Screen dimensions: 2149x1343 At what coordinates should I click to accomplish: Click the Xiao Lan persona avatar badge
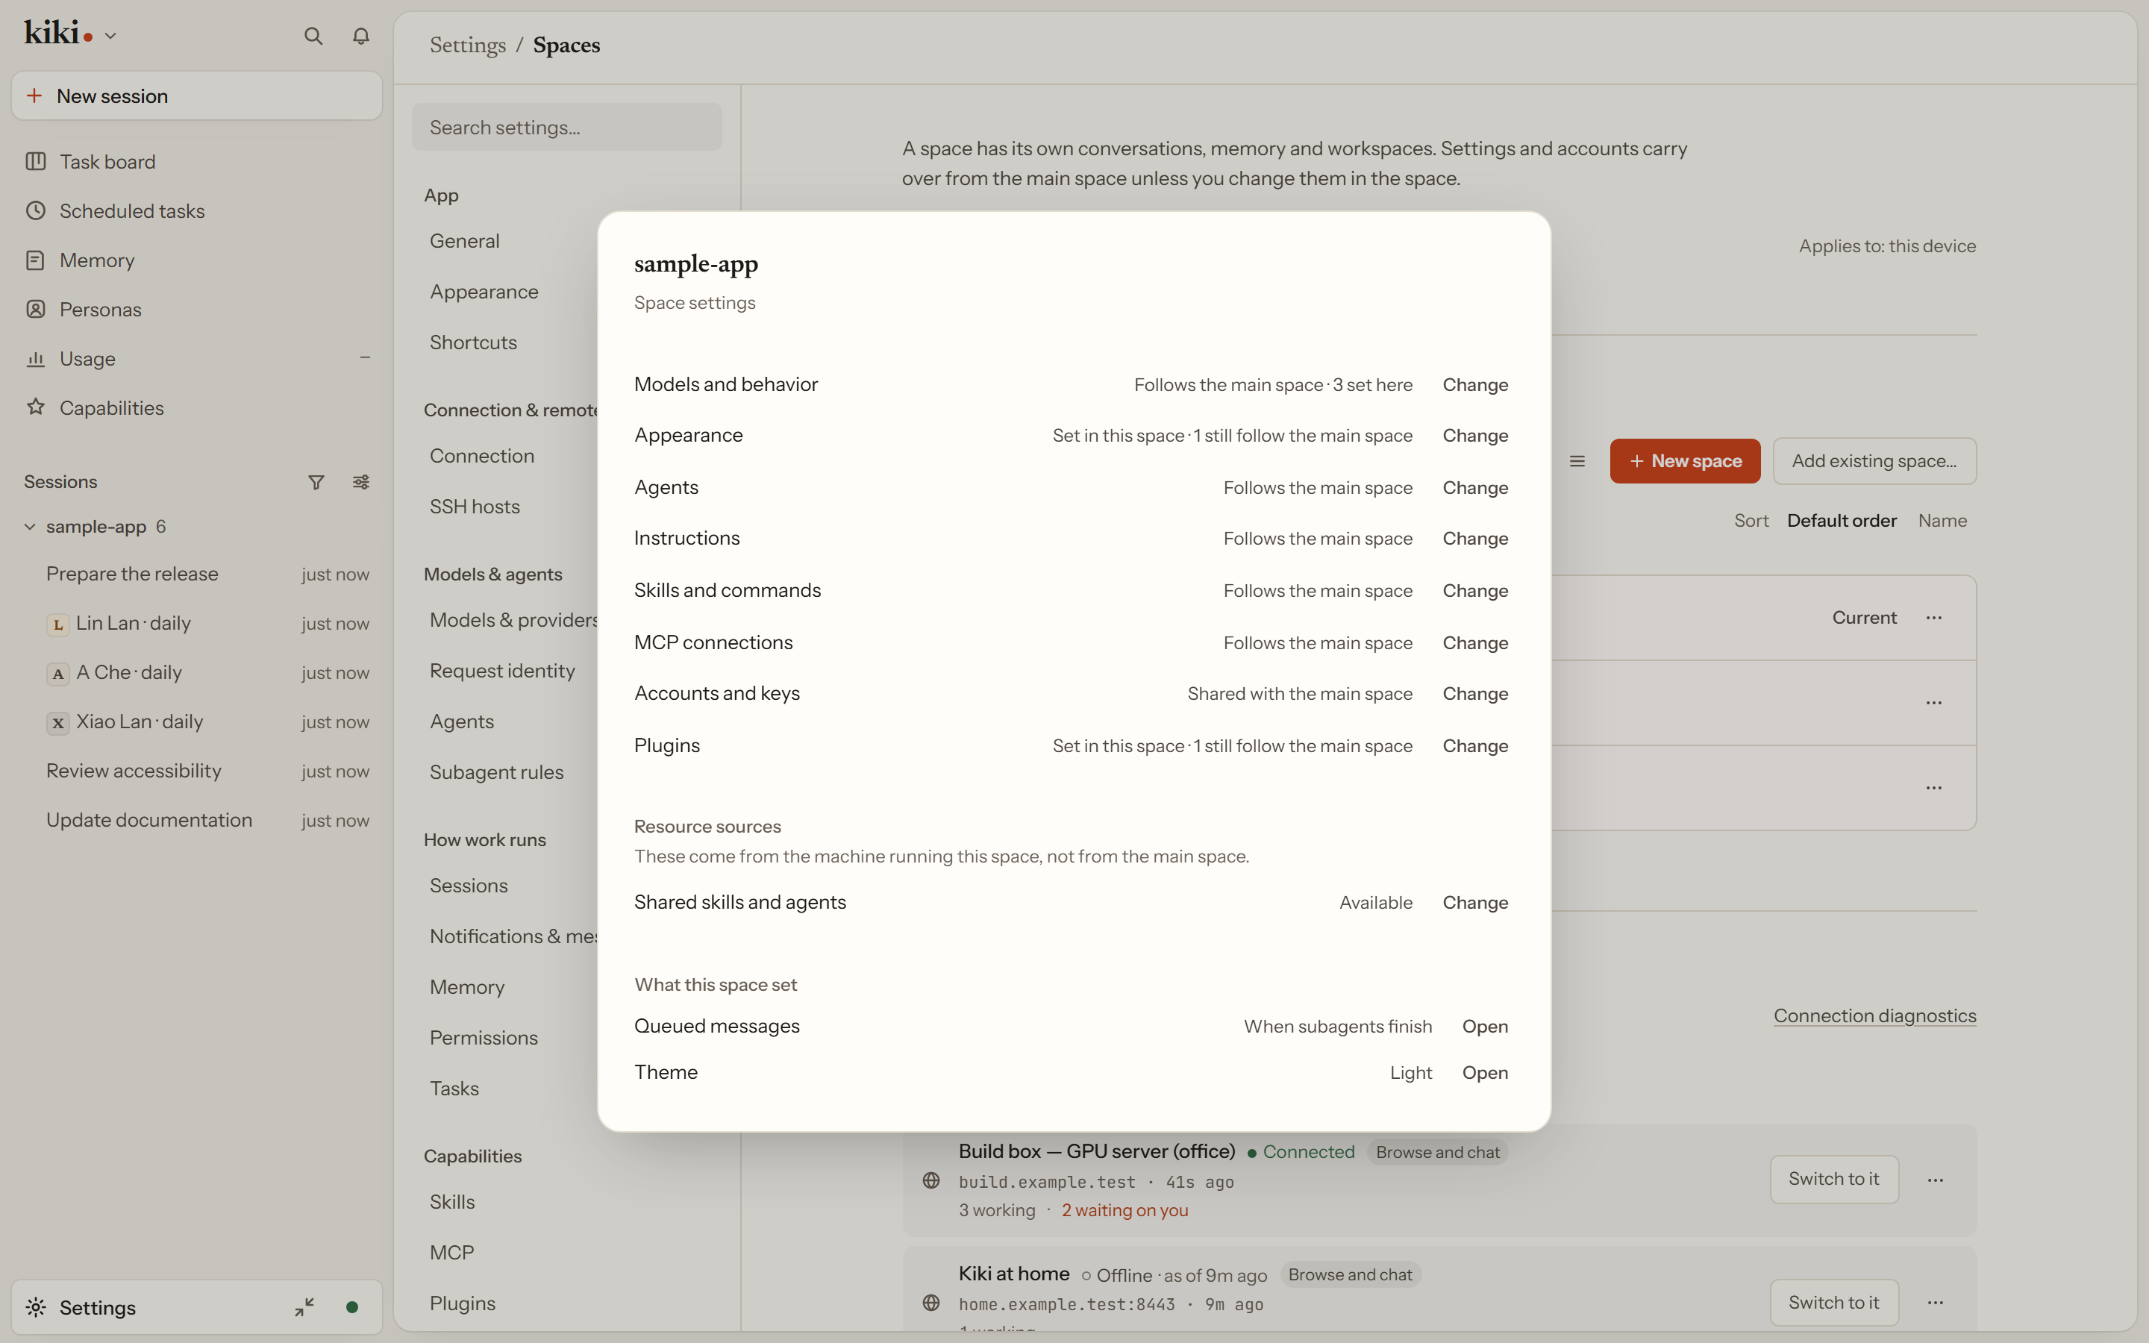tap(57, 723)
